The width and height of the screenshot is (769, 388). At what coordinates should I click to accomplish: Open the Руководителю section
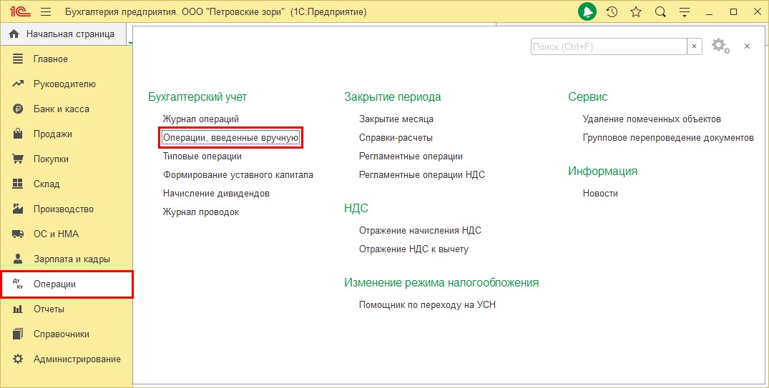[x=67, y=84]
